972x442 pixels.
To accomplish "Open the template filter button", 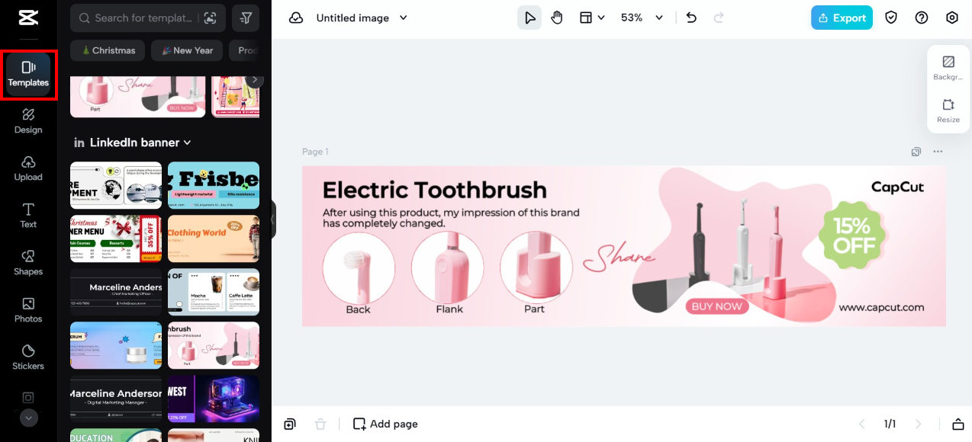I will 246,18.
